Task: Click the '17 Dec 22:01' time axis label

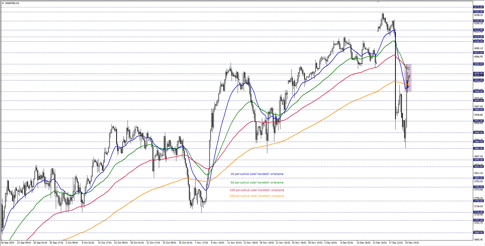Action: coord(396,243)
